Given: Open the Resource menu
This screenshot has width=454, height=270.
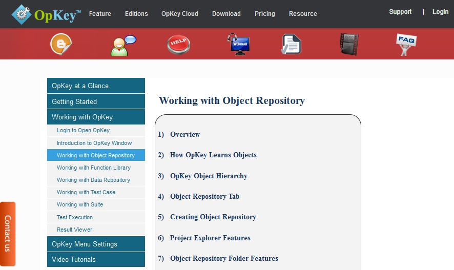Looking at the screenshot, I should [303, 14].
